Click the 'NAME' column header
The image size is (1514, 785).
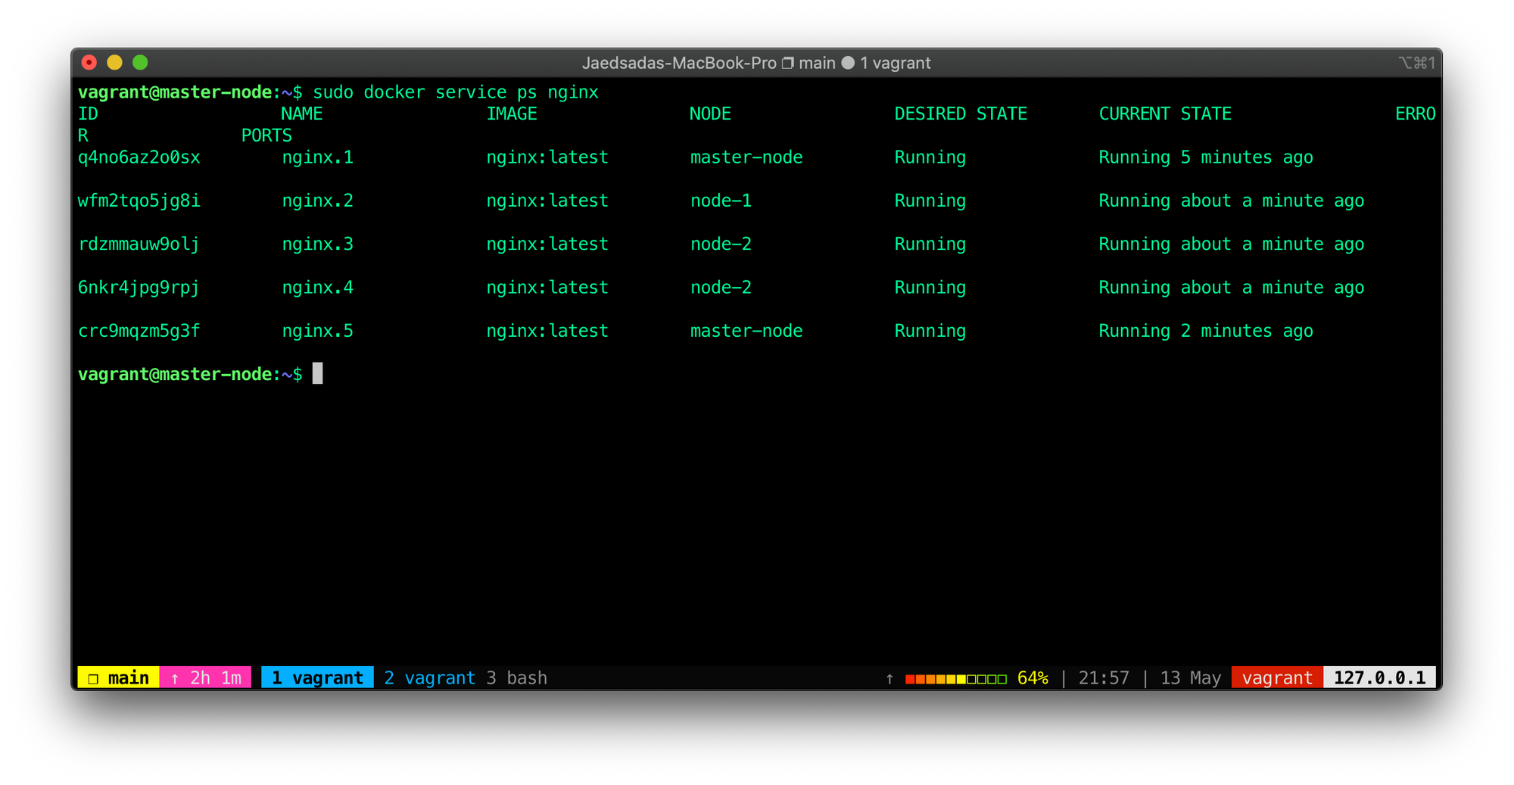click(x=302, y=114)
